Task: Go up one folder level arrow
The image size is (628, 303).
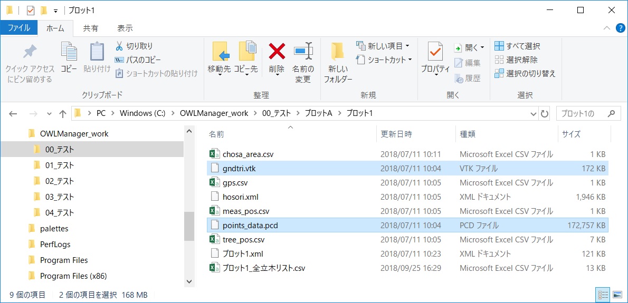Action: click(62, 113)
